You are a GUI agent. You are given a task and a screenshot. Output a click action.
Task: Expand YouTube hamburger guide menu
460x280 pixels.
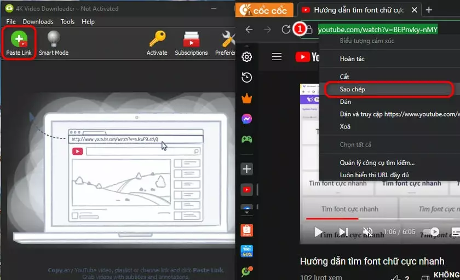(277, 57)
